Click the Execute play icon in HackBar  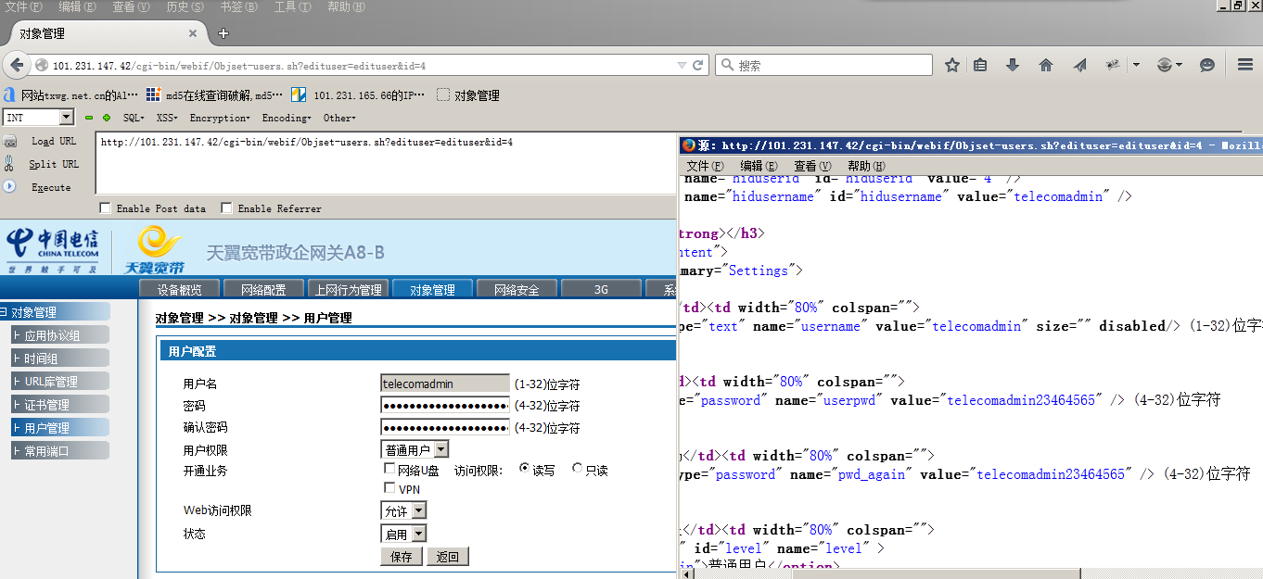[10, 186]
